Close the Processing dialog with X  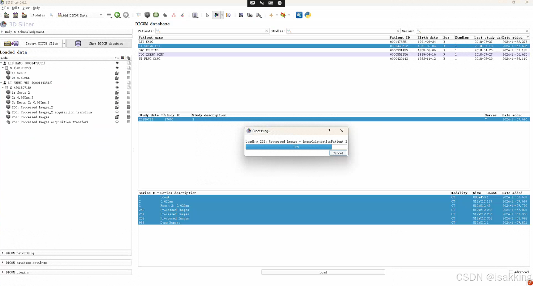click(342, 131)
